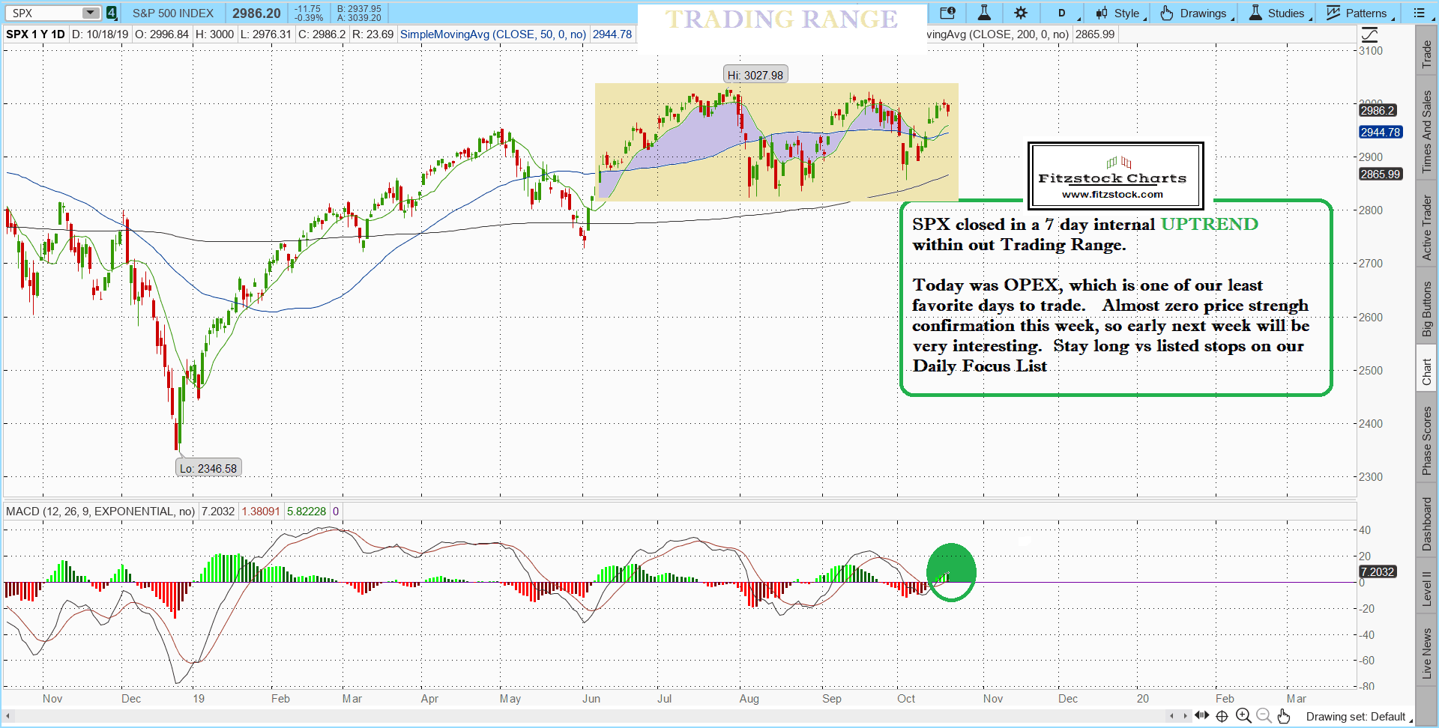The width and height of the screenshot is (1439, 728).
Task: Open the symbol description info icon
Action: (x=947, y=13)
